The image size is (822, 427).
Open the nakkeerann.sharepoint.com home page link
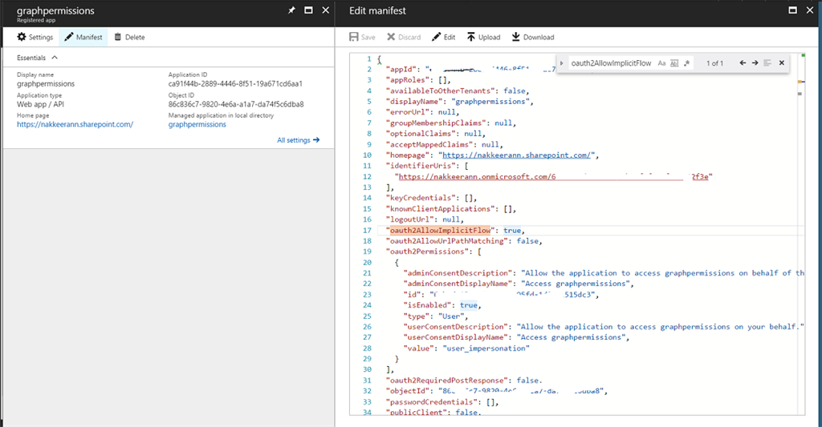pyautogui.click(x=75, y=124)
